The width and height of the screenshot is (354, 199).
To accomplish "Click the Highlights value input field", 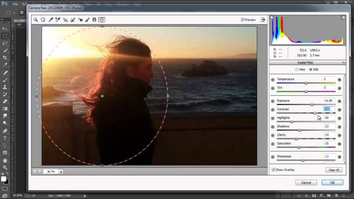I will (329, 118).
